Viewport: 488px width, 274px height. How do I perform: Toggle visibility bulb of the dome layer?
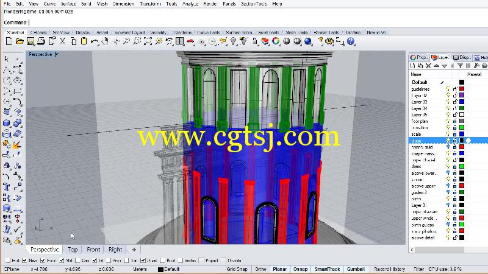[448, 166]
